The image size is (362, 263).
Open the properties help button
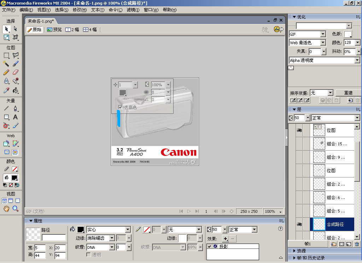tap(280, 229)
